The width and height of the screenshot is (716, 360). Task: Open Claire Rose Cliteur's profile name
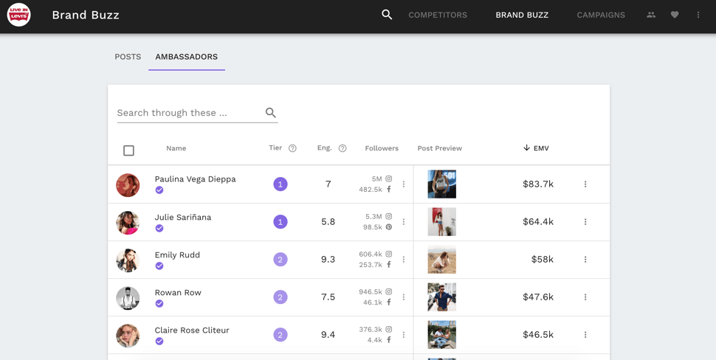coord(192,330)
